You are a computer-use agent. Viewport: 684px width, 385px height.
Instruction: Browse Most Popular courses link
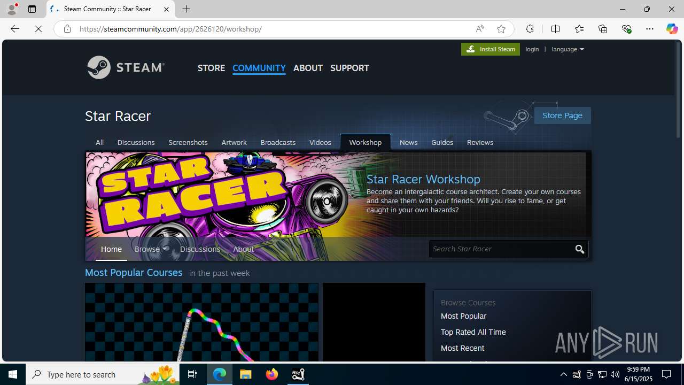(463, 316)
